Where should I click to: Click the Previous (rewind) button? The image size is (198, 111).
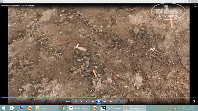click(x=93, y=101)
